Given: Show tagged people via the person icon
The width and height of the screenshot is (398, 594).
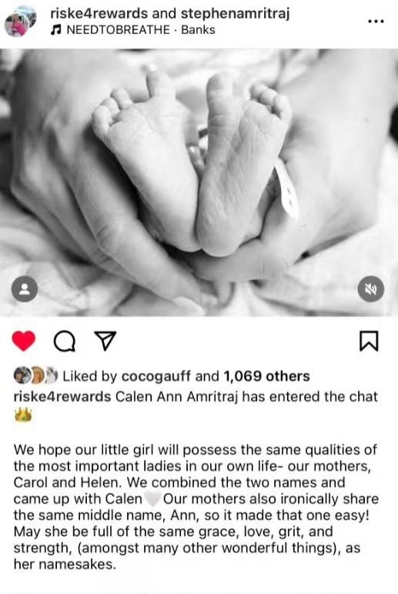Looking at the screenshot, I should tap(25, 289).
